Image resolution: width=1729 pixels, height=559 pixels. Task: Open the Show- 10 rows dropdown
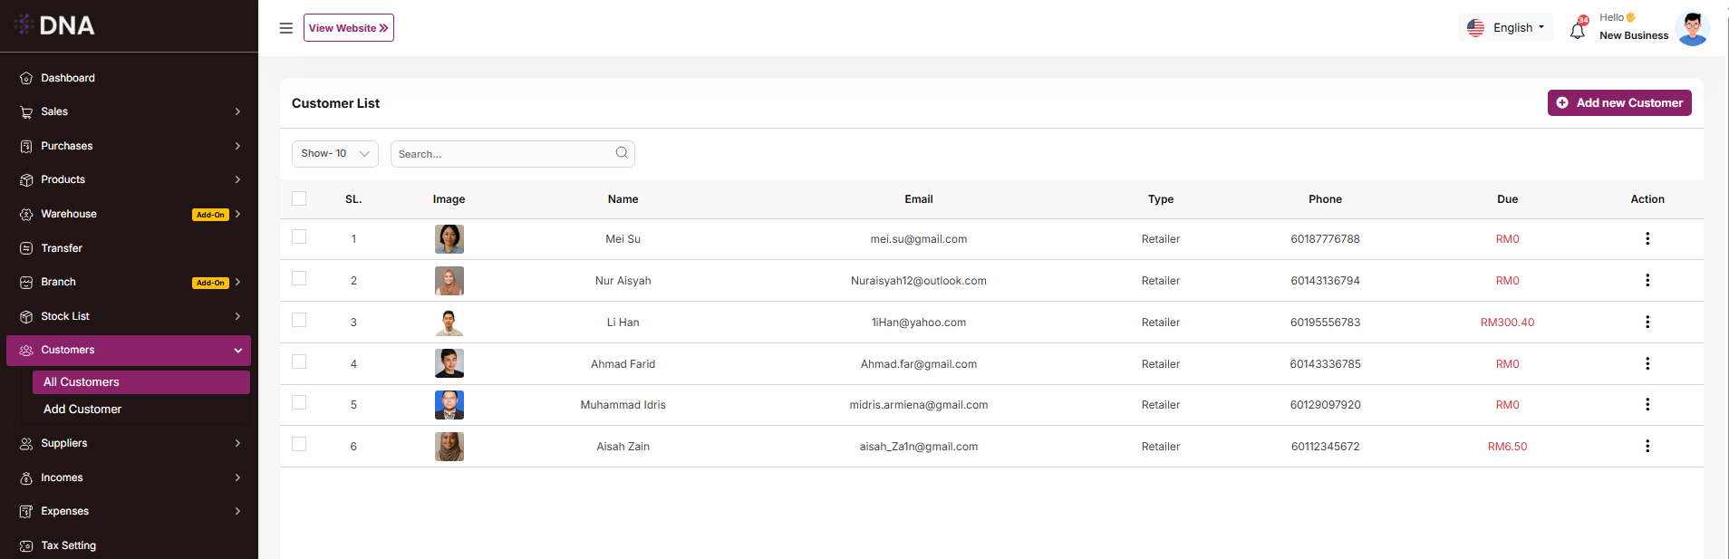click(334, 154)
